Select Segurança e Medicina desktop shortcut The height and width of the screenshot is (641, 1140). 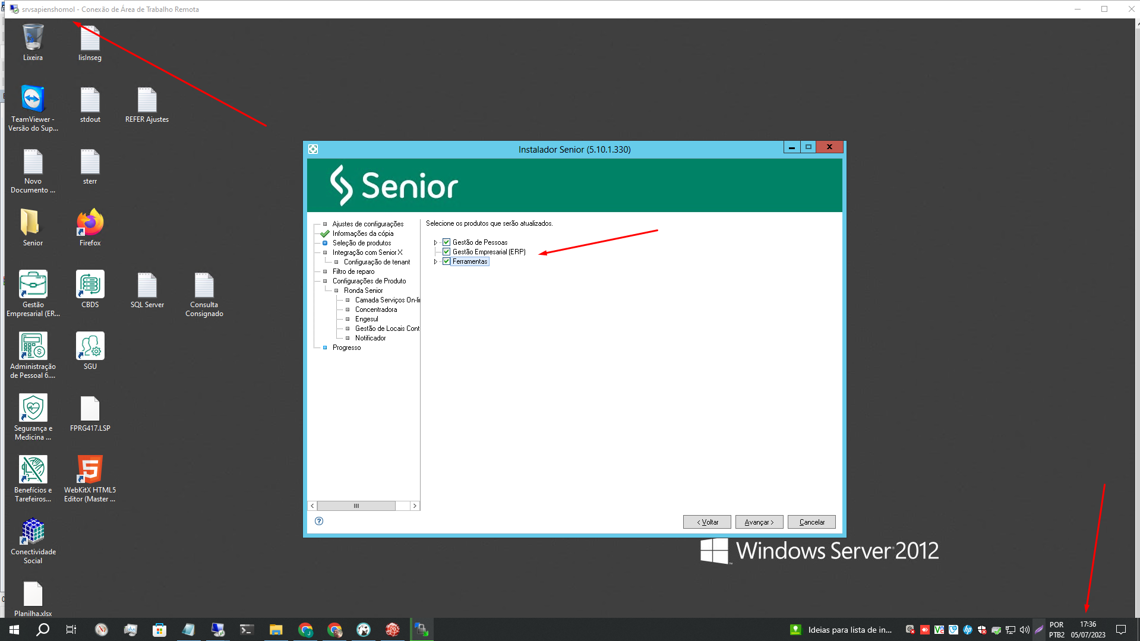[33, 417]
